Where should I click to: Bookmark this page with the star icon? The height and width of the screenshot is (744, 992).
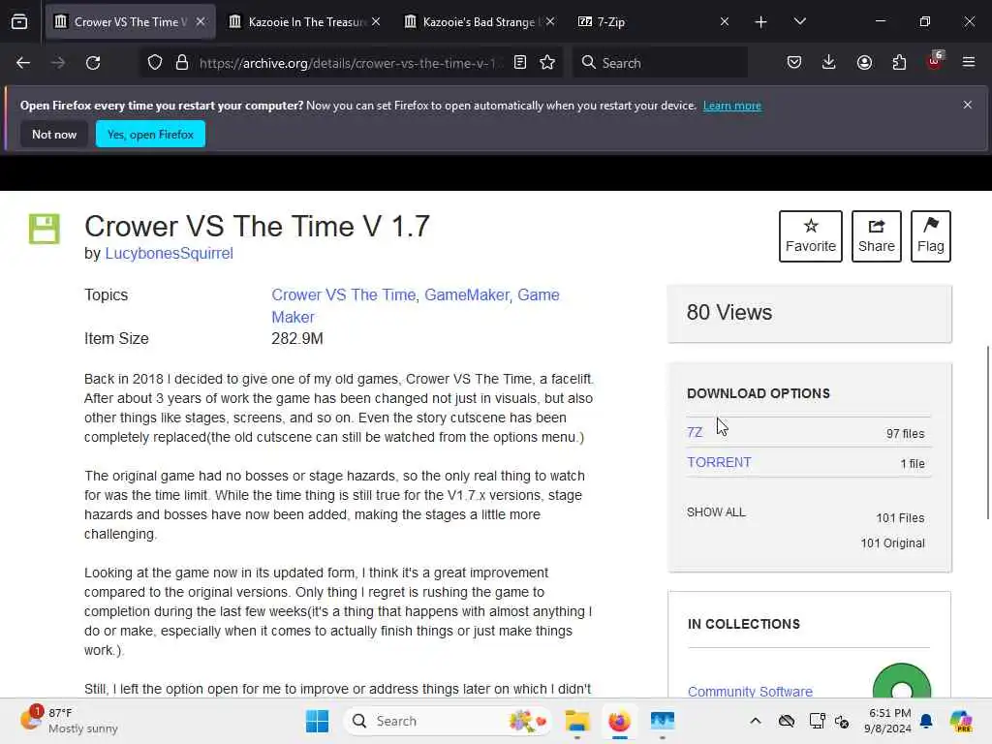[548, 63]
